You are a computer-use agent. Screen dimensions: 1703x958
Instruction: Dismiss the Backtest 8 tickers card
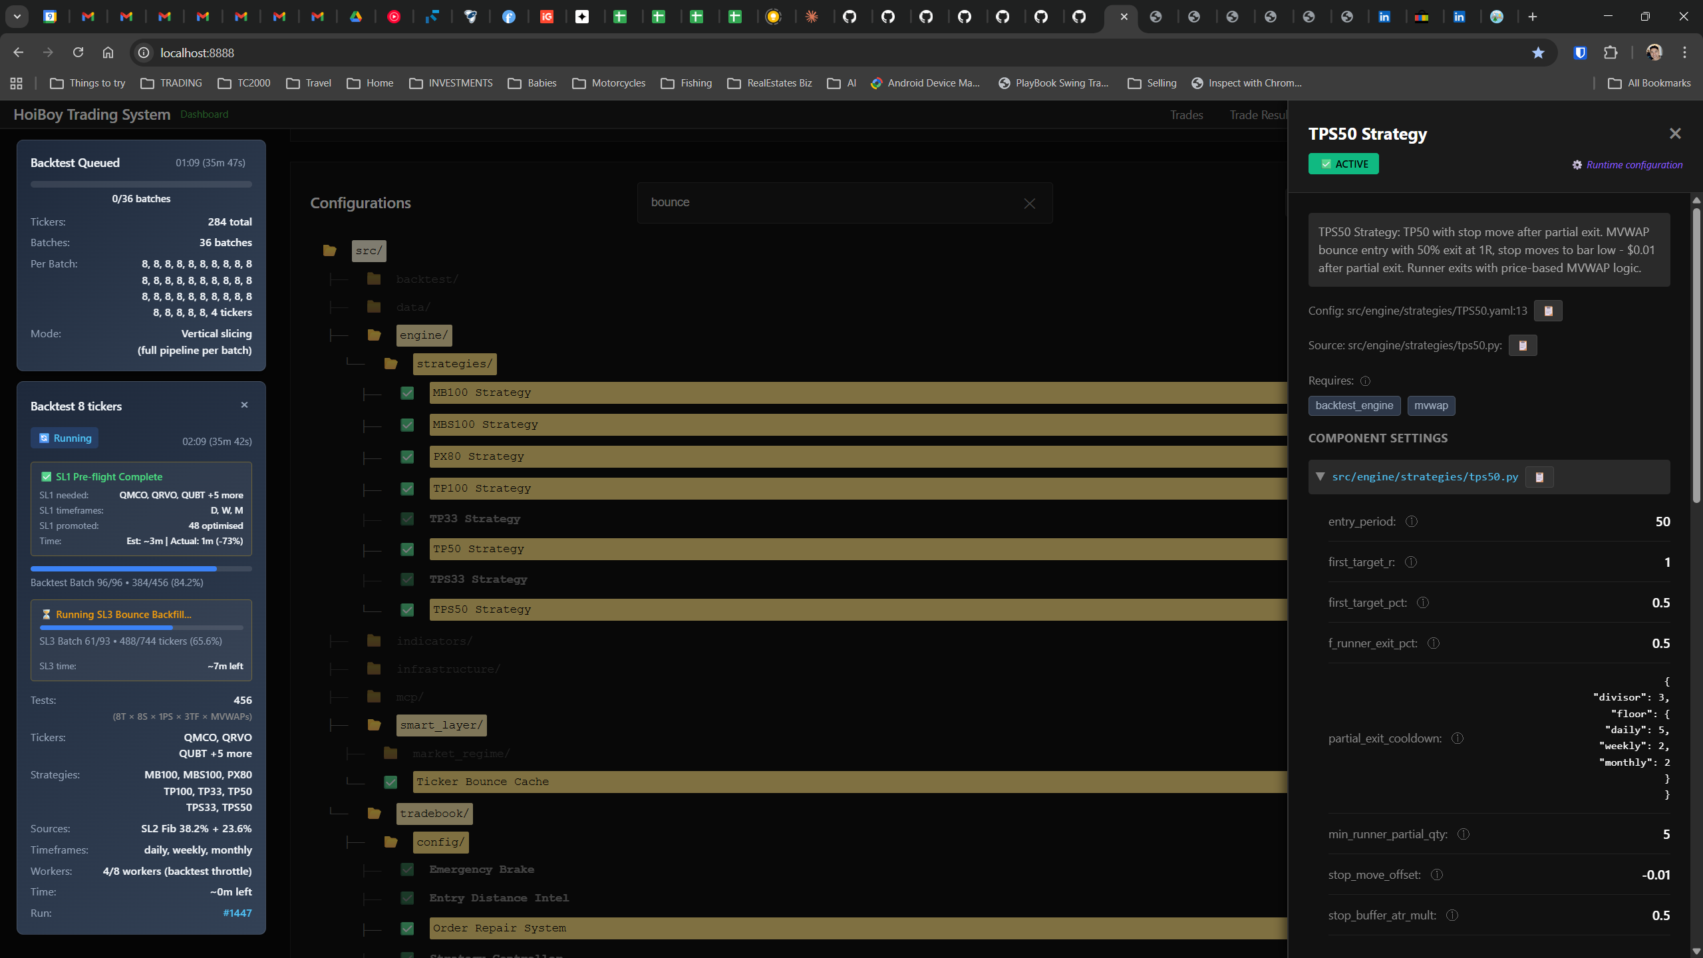pyautogui.click(x=244, y=405)
